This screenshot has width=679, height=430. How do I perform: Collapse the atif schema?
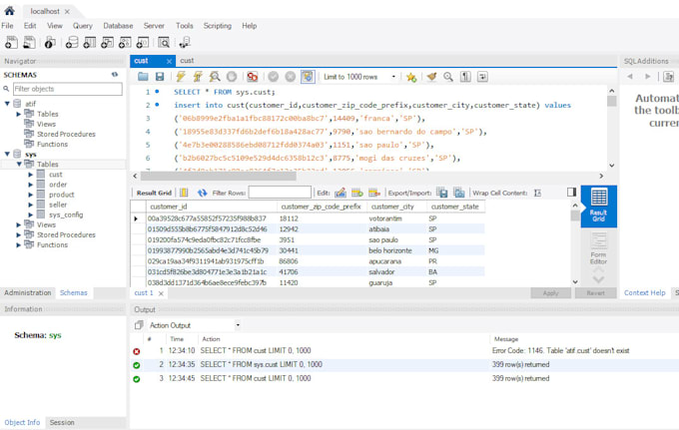[7, 104]
